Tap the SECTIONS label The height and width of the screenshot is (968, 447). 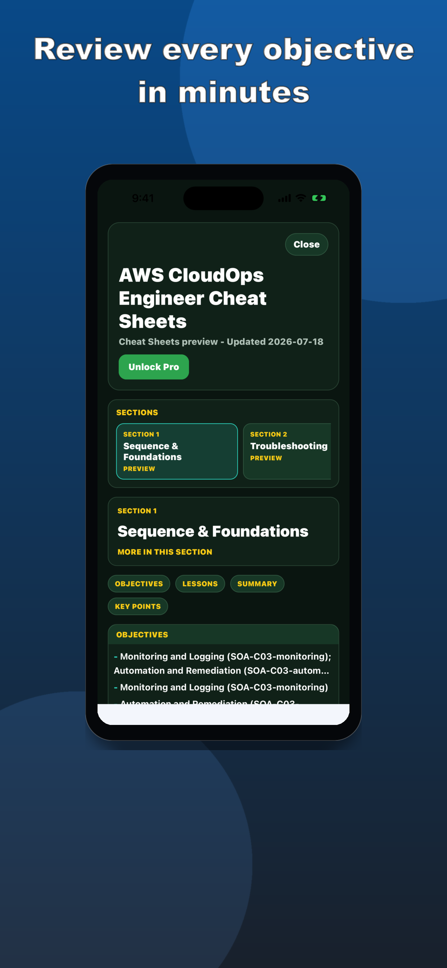[x=137, y=412]
